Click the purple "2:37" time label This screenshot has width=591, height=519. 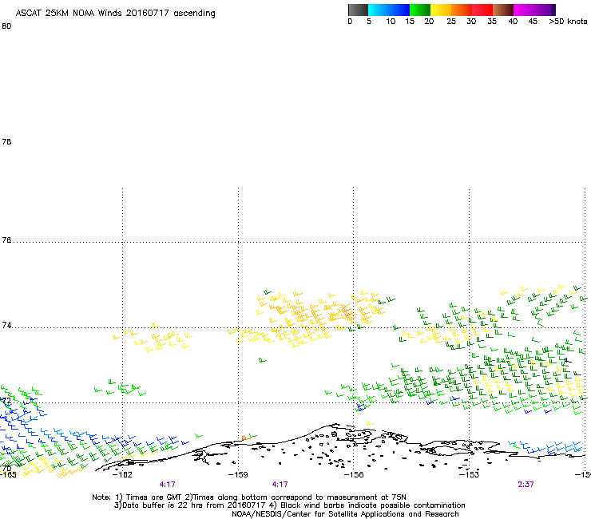(x=526, y=485)
